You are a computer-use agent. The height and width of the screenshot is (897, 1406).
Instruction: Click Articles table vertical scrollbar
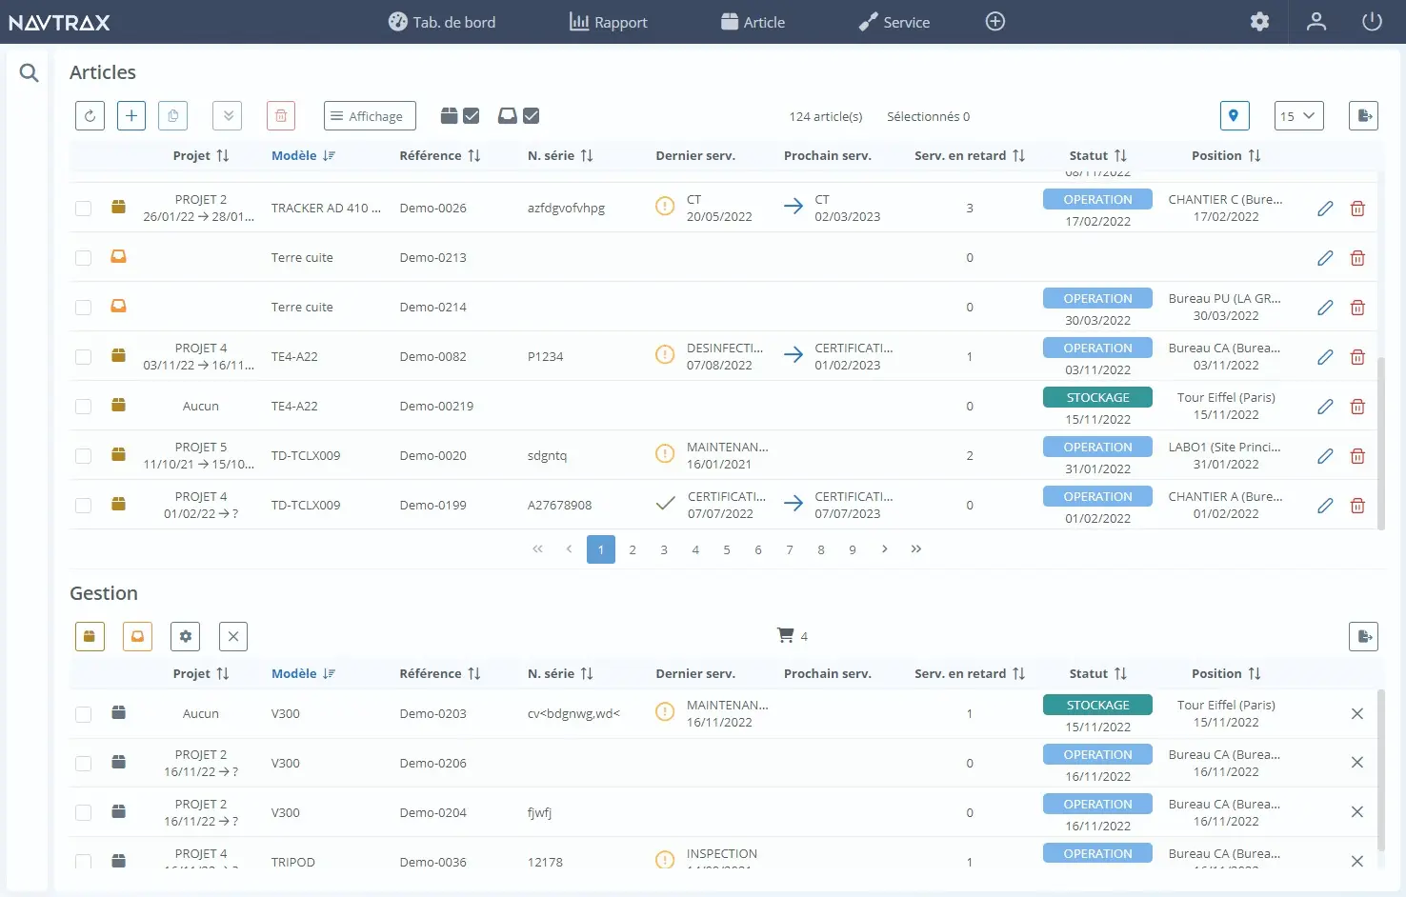tap(1381, 443)
